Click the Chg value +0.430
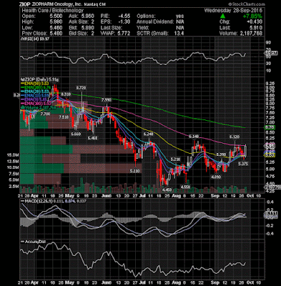Screen dimensions: 281x286 [x=255, y=22]
